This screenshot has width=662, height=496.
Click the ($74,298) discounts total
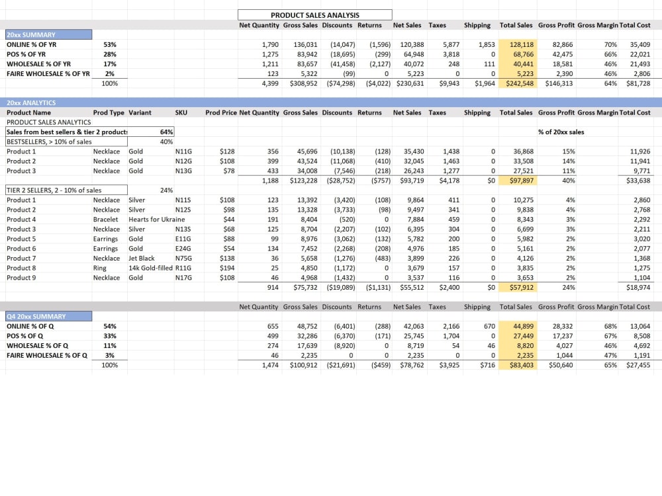341,83
